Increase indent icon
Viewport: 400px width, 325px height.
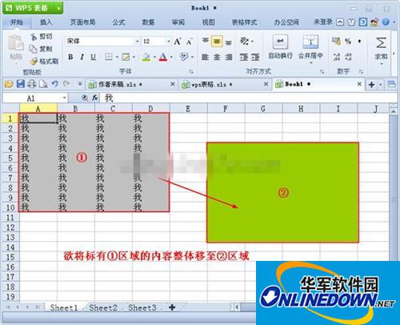click(255, 57)
